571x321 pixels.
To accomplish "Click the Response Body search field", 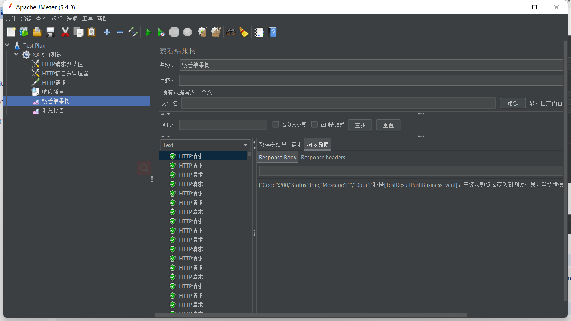I will coord(411,171).
